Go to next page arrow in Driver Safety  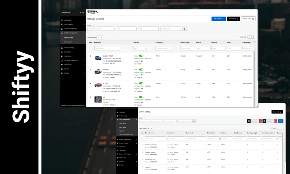click(x=282, y=128)
